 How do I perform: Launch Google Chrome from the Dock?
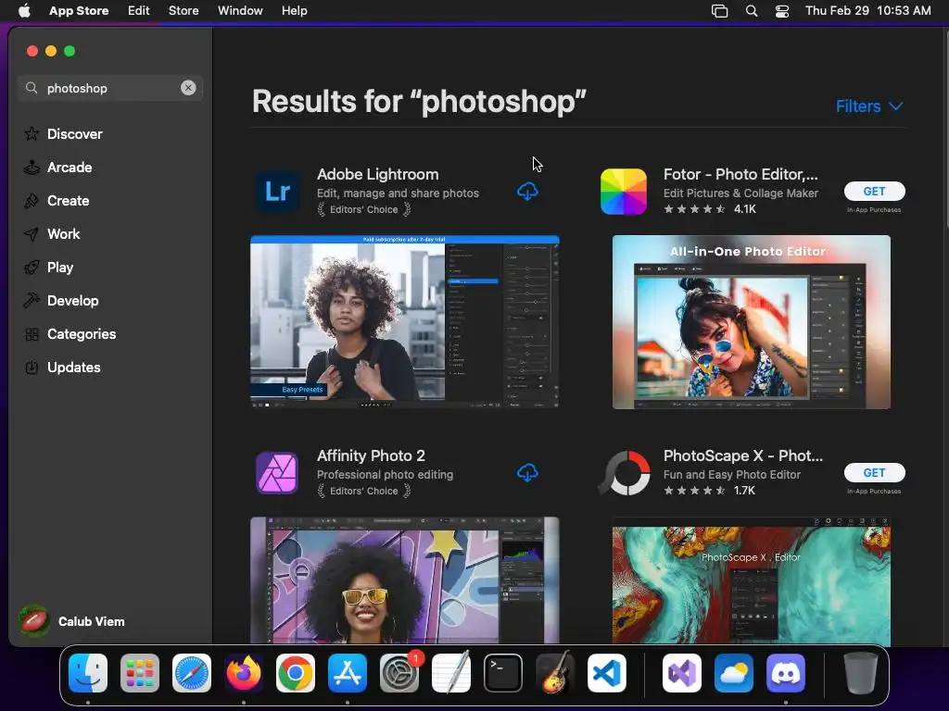click(x=296, y=673)
